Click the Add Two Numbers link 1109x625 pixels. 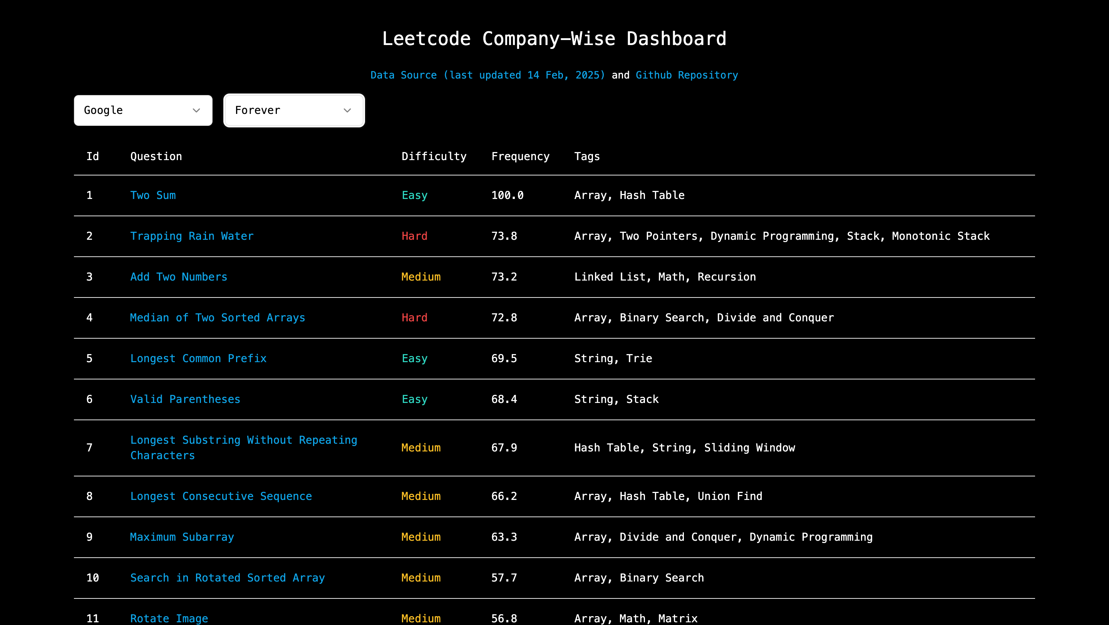[179, 277]
